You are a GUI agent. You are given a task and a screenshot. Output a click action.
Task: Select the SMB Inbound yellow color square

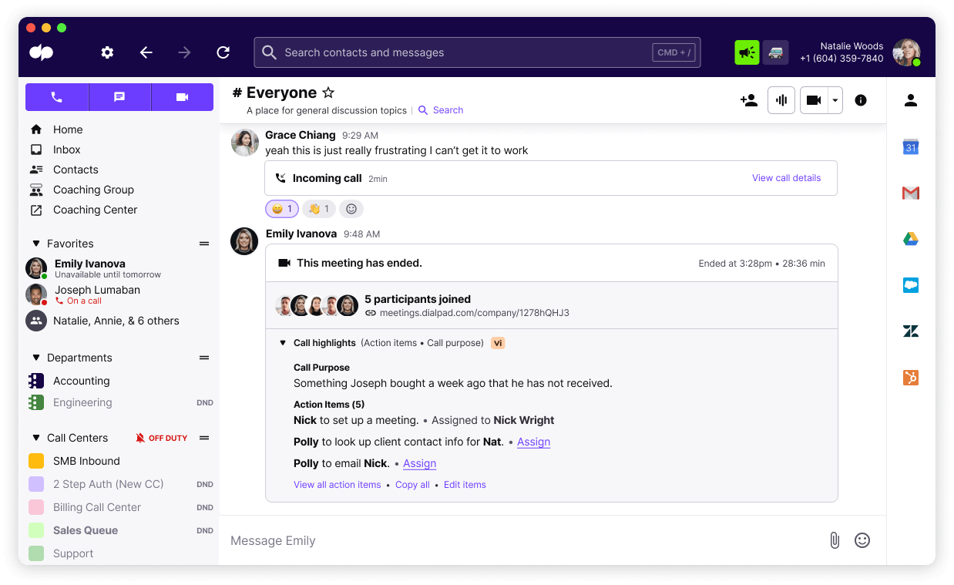point(36,461)
